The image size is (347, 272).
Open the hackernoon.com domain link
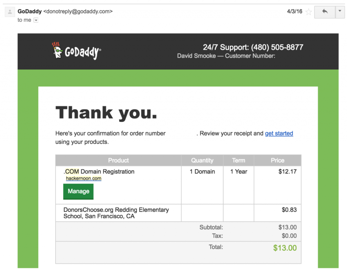click(x=83, y=178)
